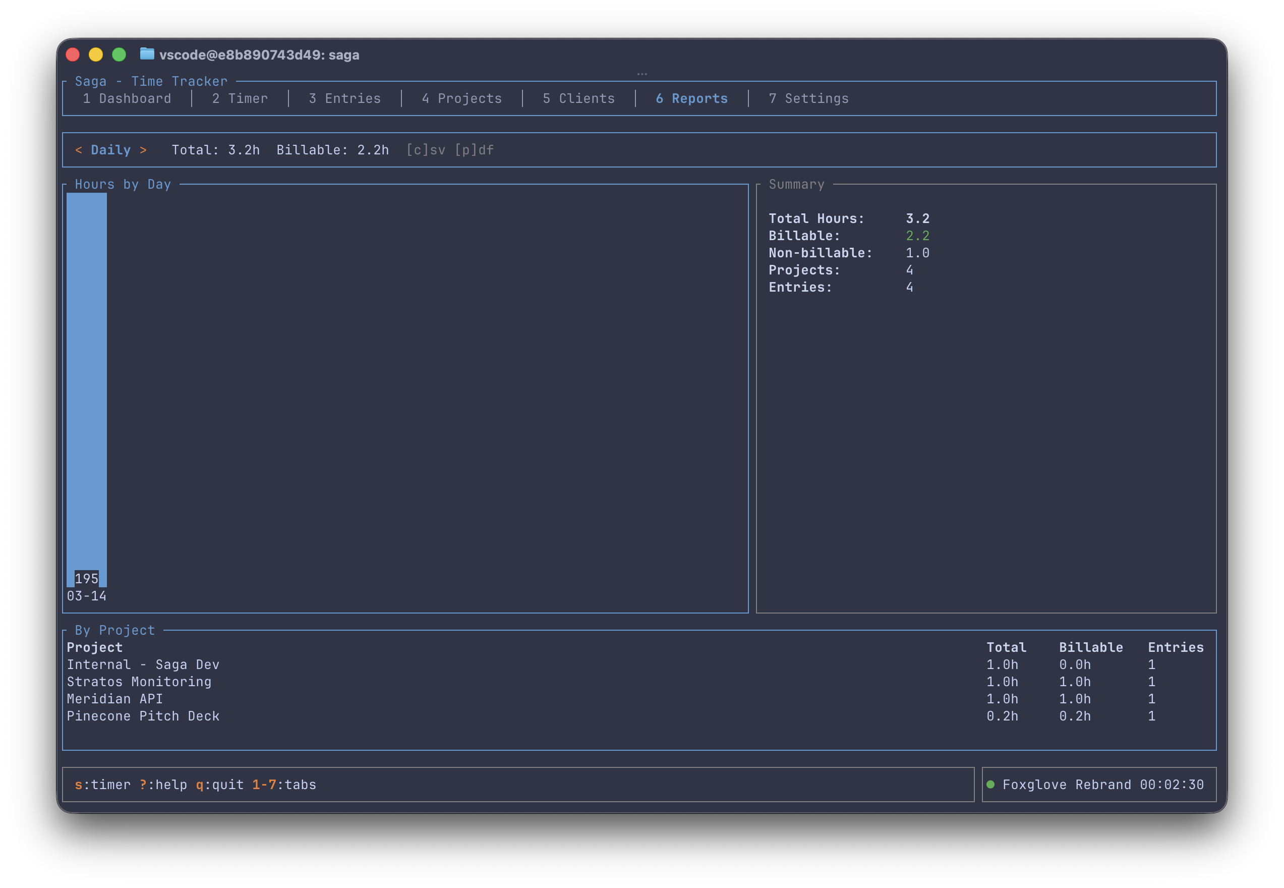Viewport: 1284px width, 888px height.
Task: Open the Clients tab
Action: point(578,98)
